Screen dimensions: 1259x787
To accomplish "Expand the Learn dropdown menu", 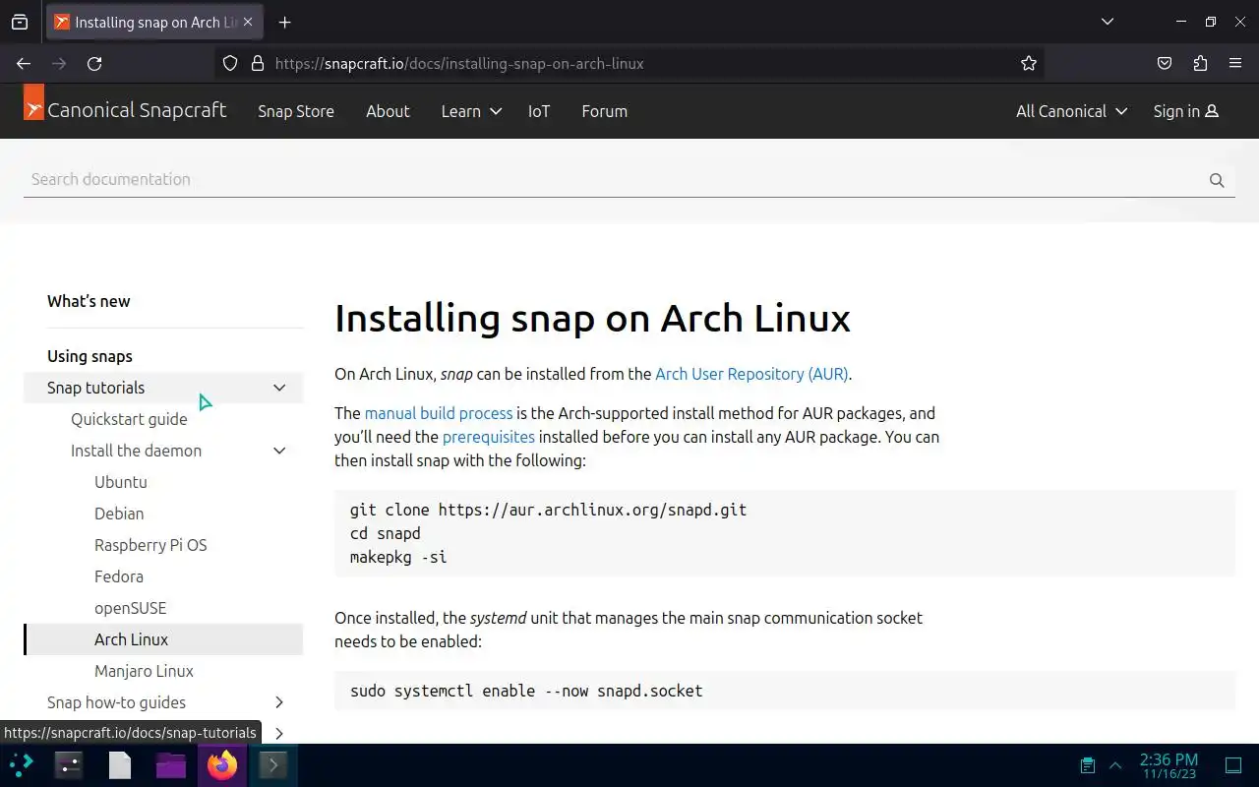I will click(471, 111).
